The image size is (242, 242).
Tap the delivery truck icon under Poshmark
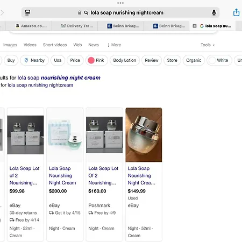click(x=91, y=213)
